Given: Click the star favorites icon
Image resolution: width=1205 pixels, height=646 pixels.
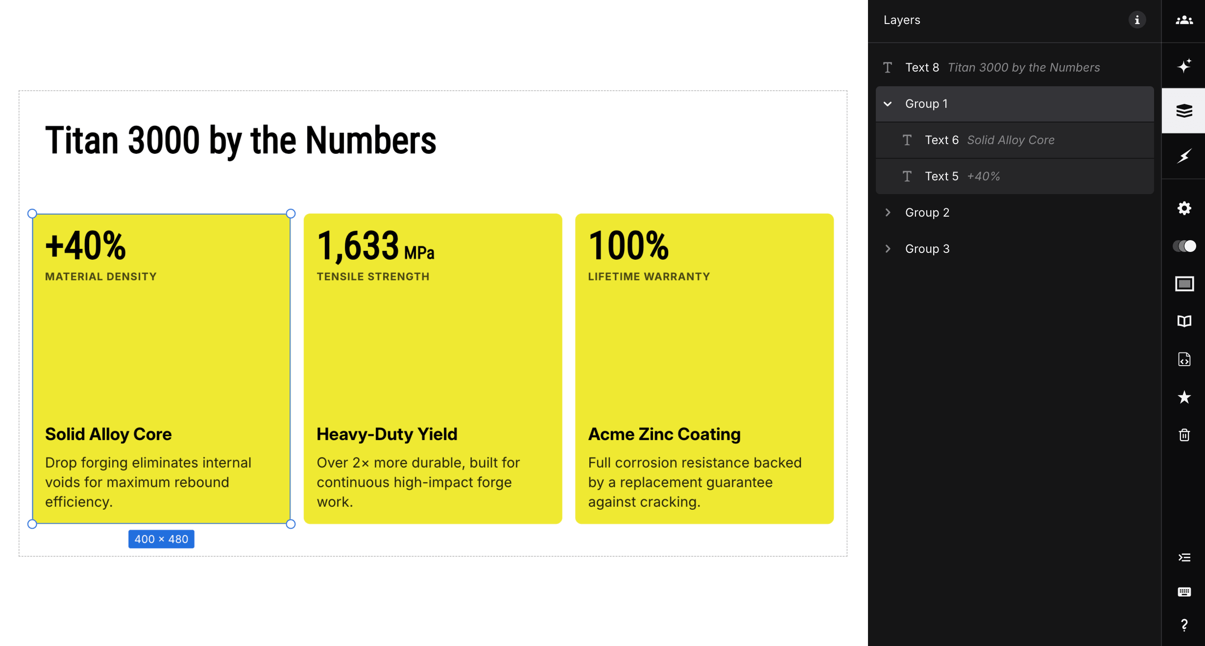Looking at the screenshot, I should click(1184, 397).
